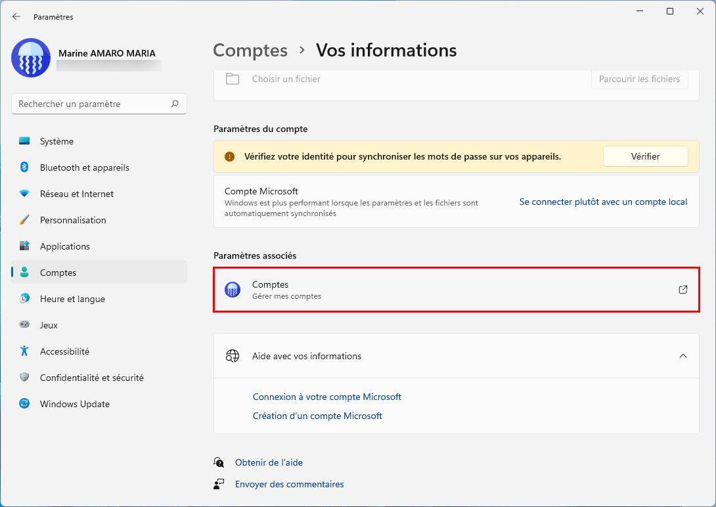The height and width of the screenshot is (507, 716).
Task: Open the Jeux category
Action: pos(99,325)
